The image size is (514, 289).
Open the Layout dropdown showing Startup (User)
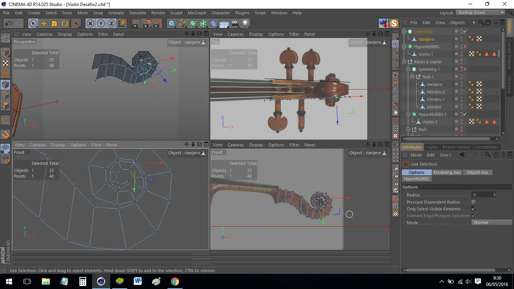coord(481,12)
